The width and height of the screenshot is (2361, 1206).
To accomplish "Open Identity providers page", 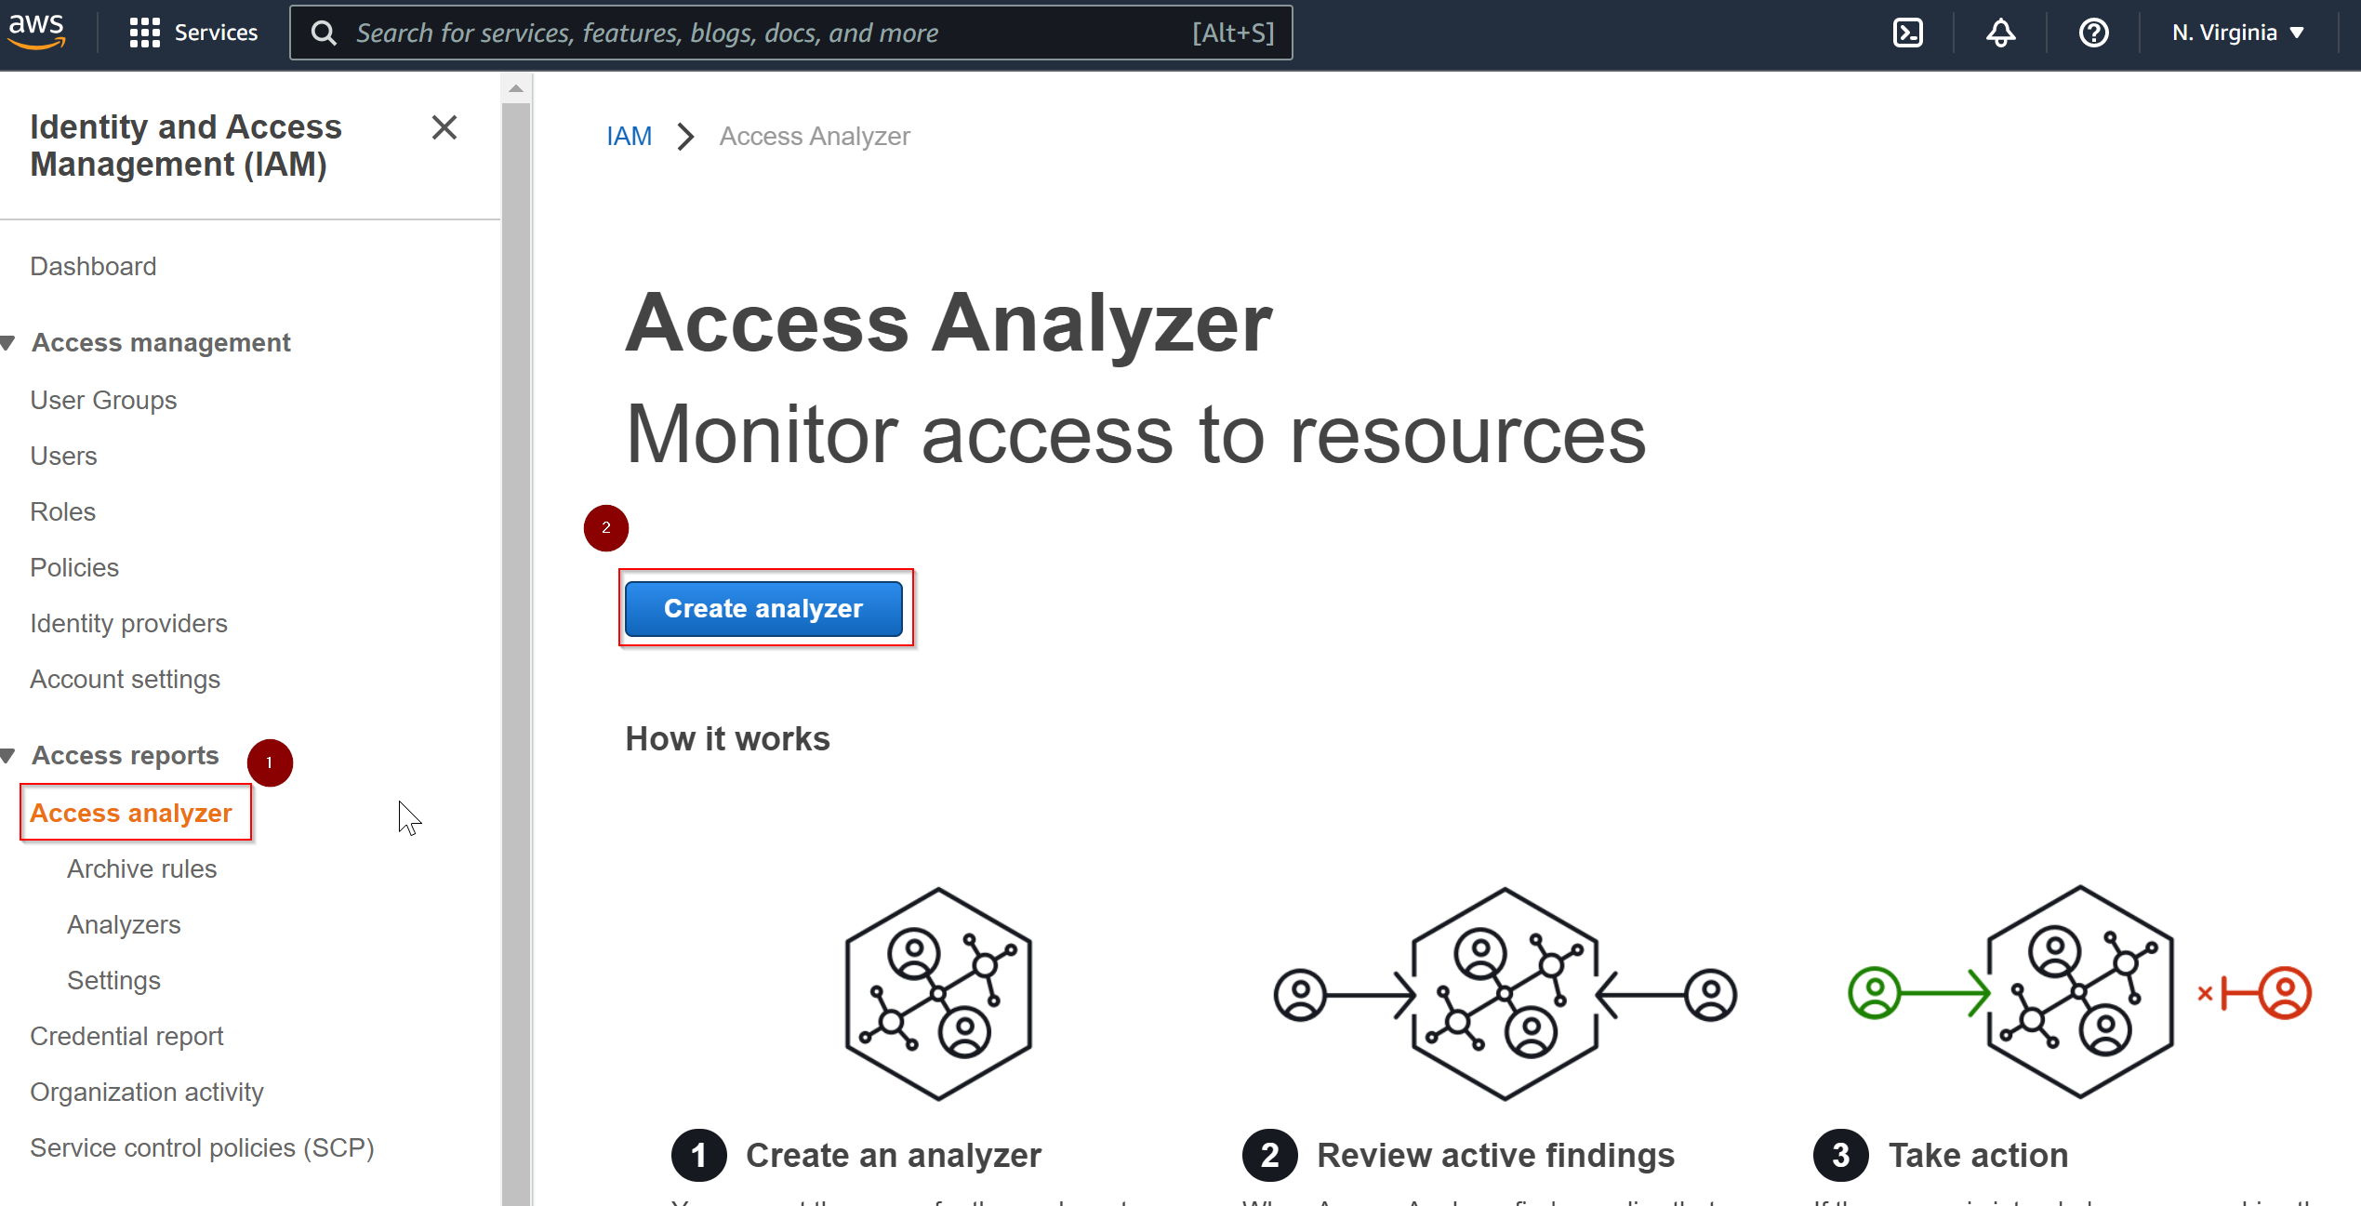I will coord(128,624).
